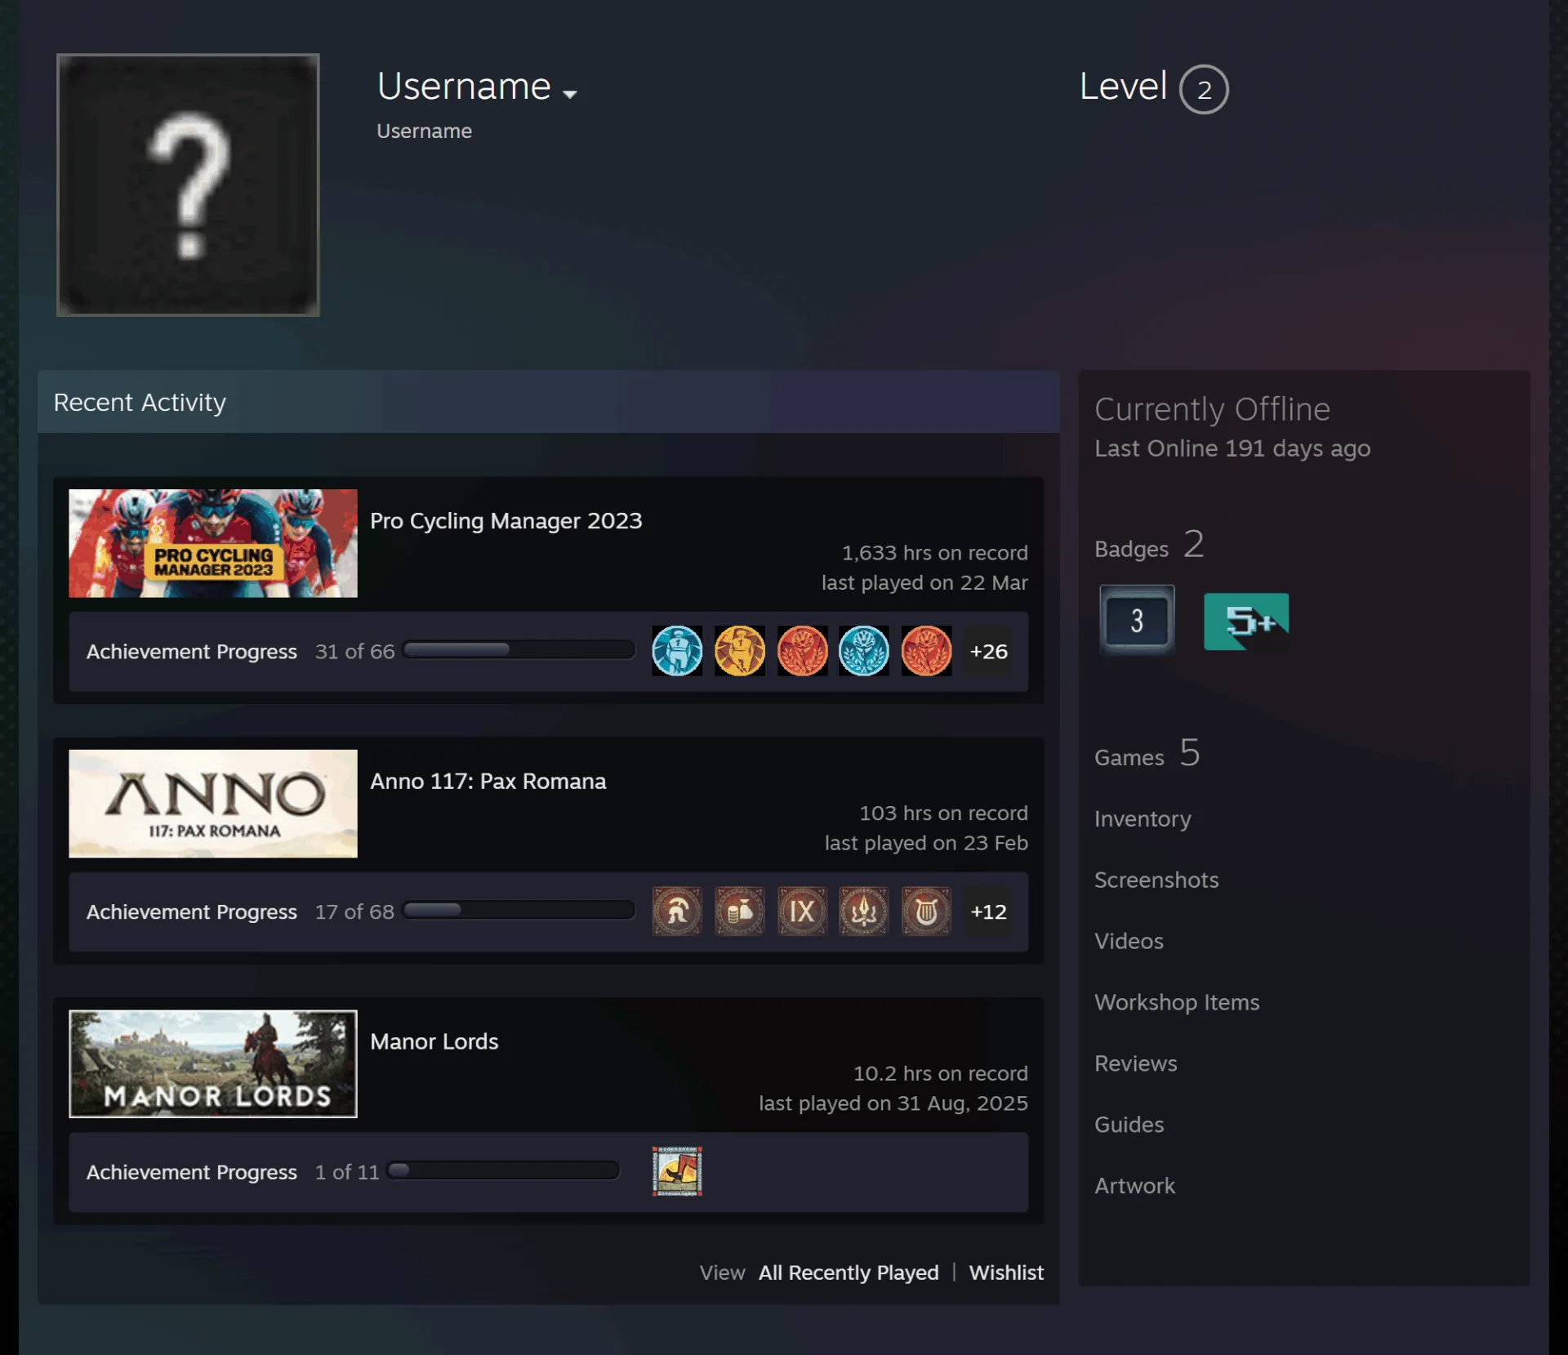The image size is (1568, 1355).
Task: Click the Pro Cycling achievement progress bar
Action: click(x=519, y=650)
